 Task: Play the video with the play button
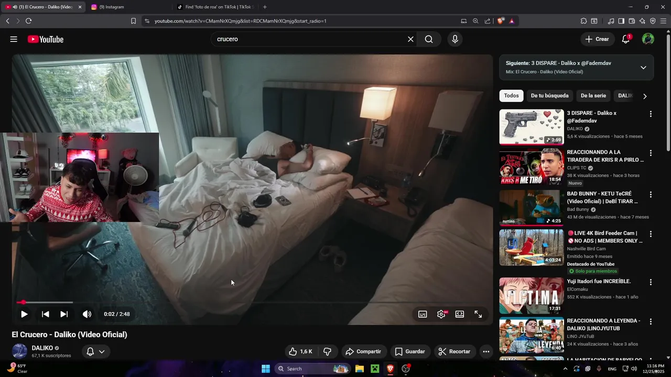(24, 314)
